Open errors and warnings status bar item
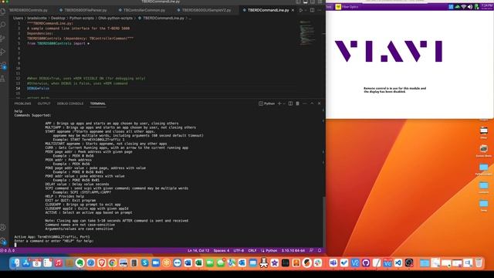This screenshot has height=278, width=494. point(8,250)
